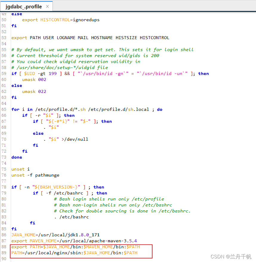Select the jgdabc_.profile tab
The width and height of the screenshot is (256, 262).
pyautogui.click(x=26, y=7)
